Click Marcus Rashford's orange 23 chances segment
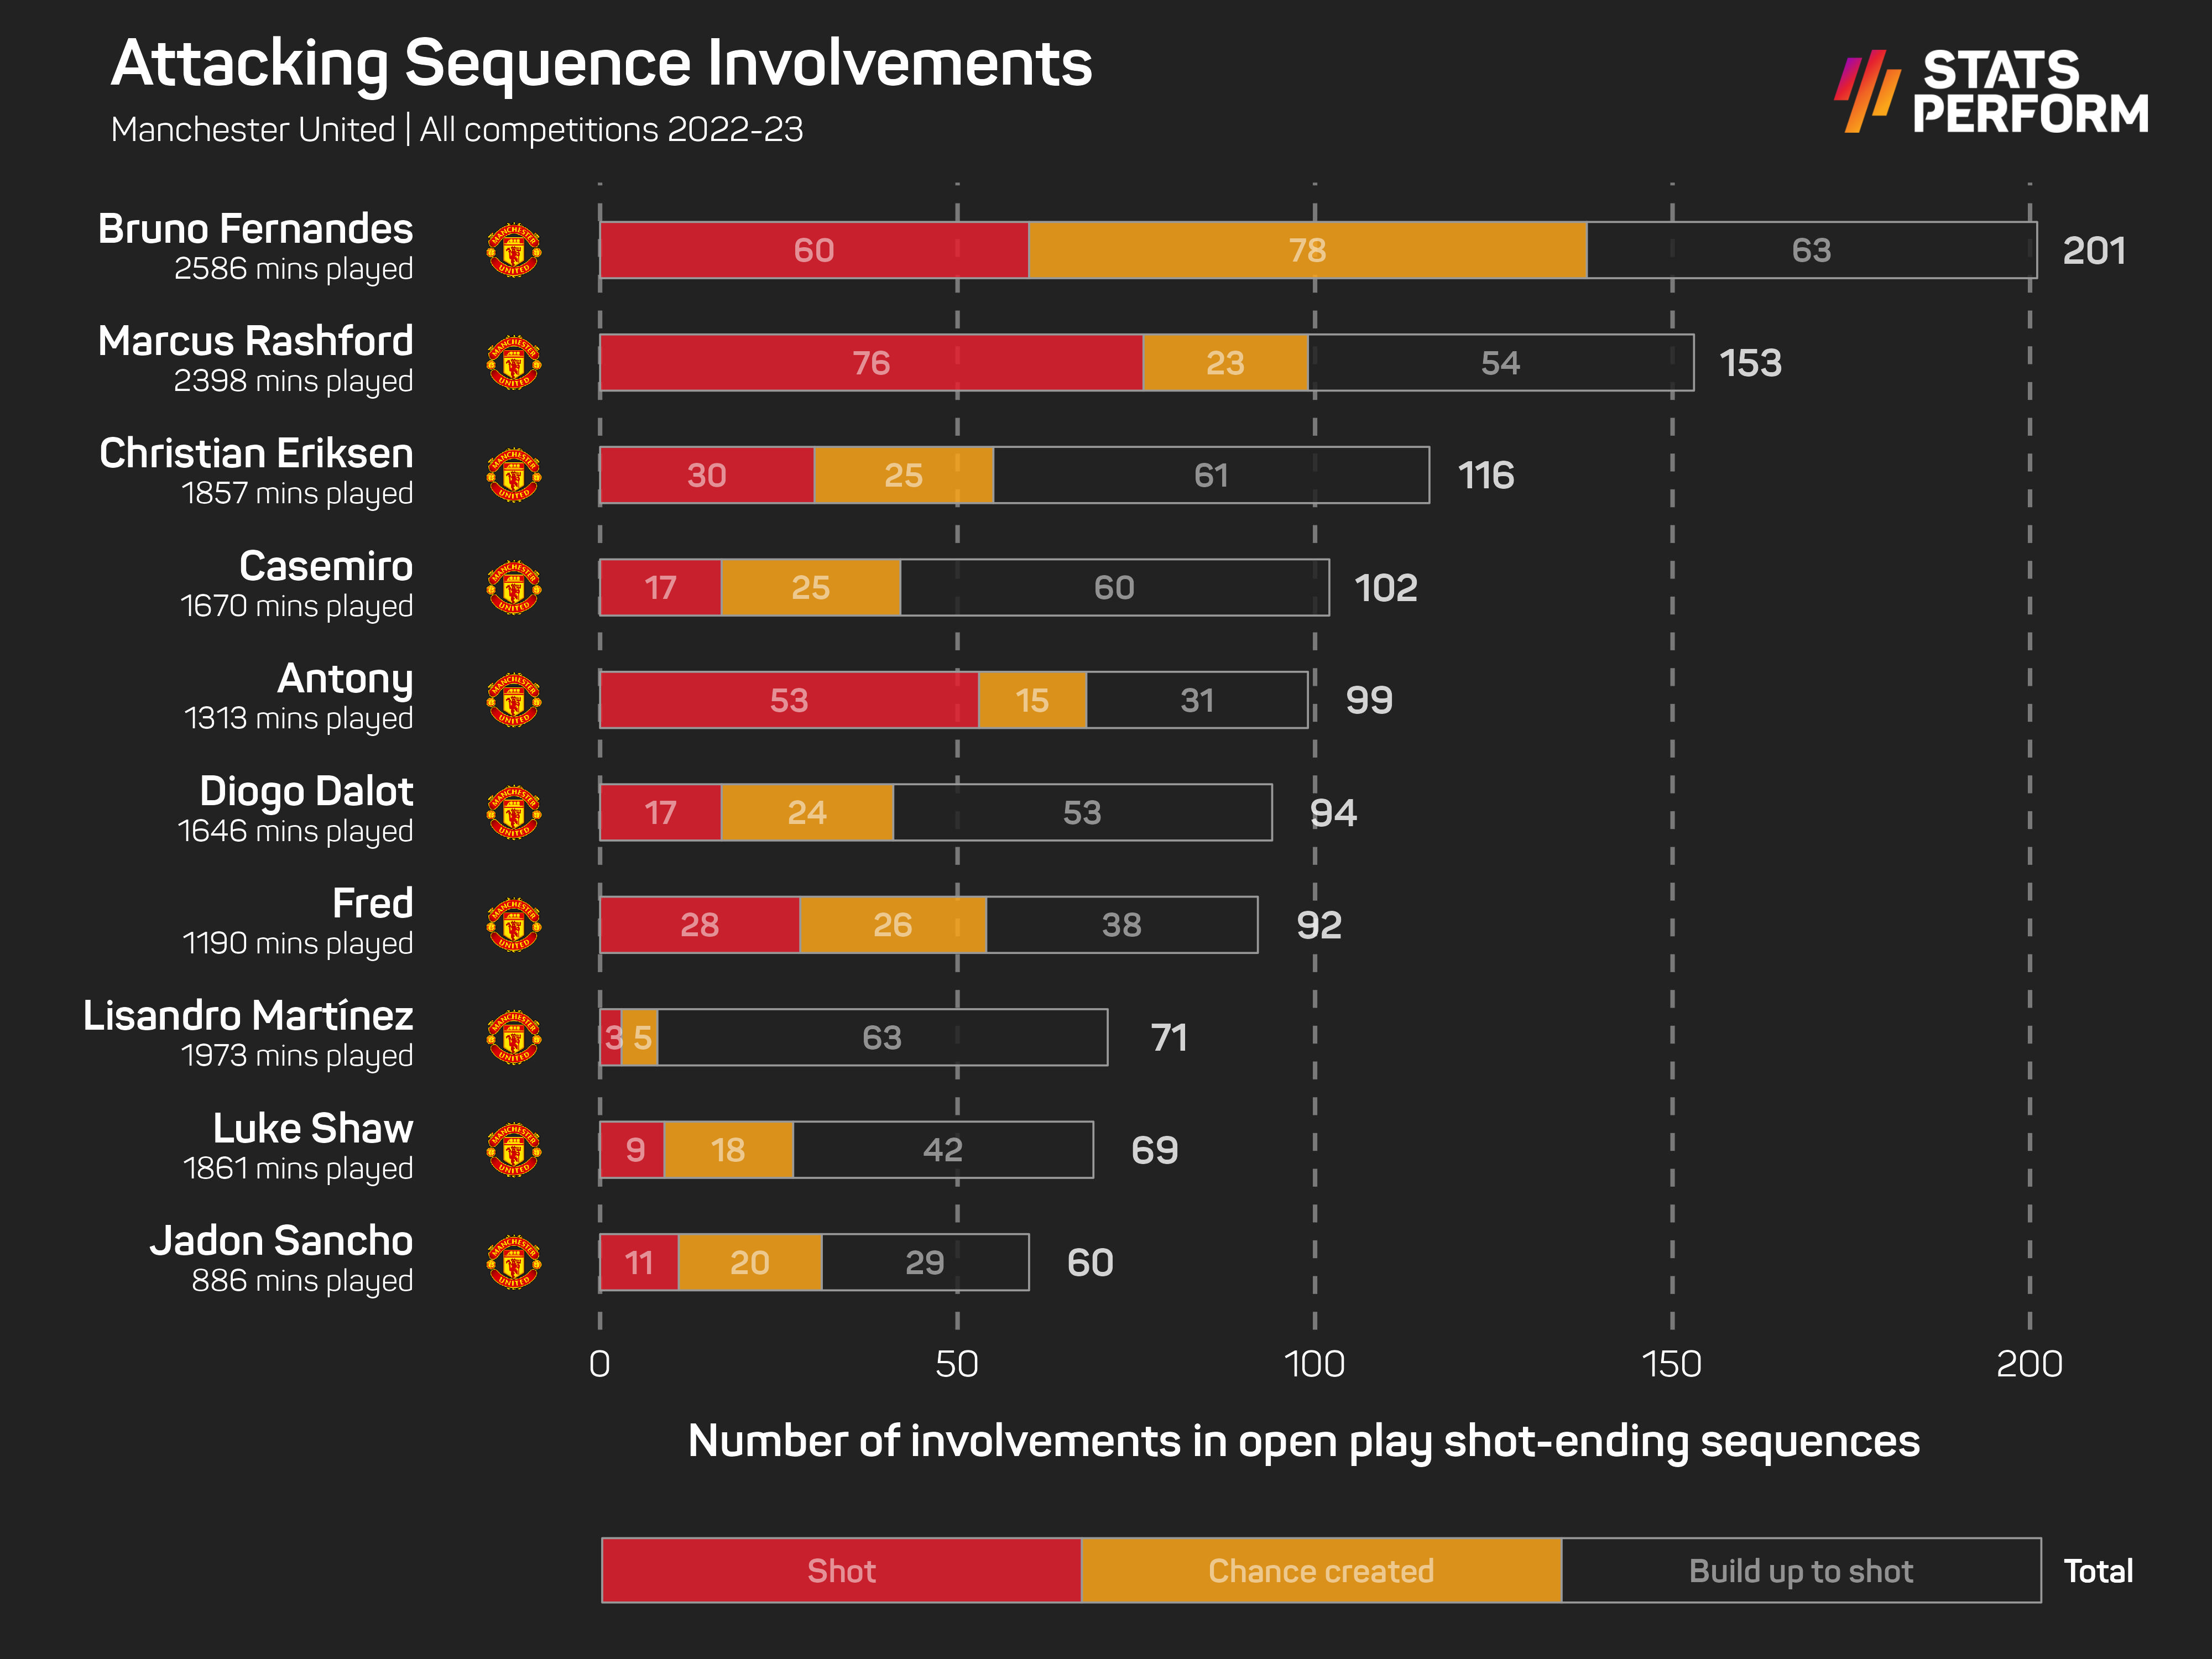This screenshot has height=1659, width=2212. pos(1225,363)
